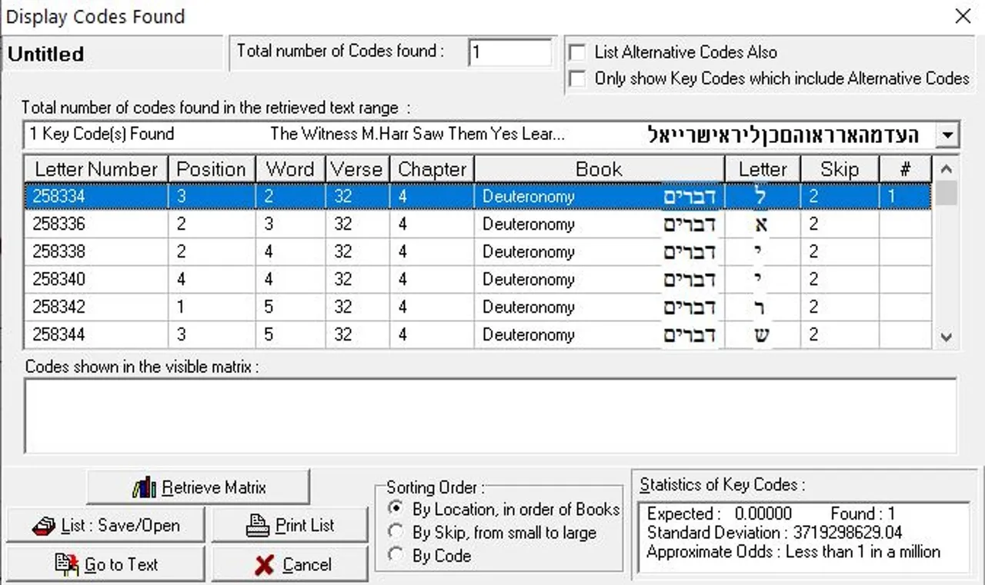This screenshot has height=585, width=985.
Task: Click the Hebrew letter ל in row 258334
Action: tap(762, 196)
